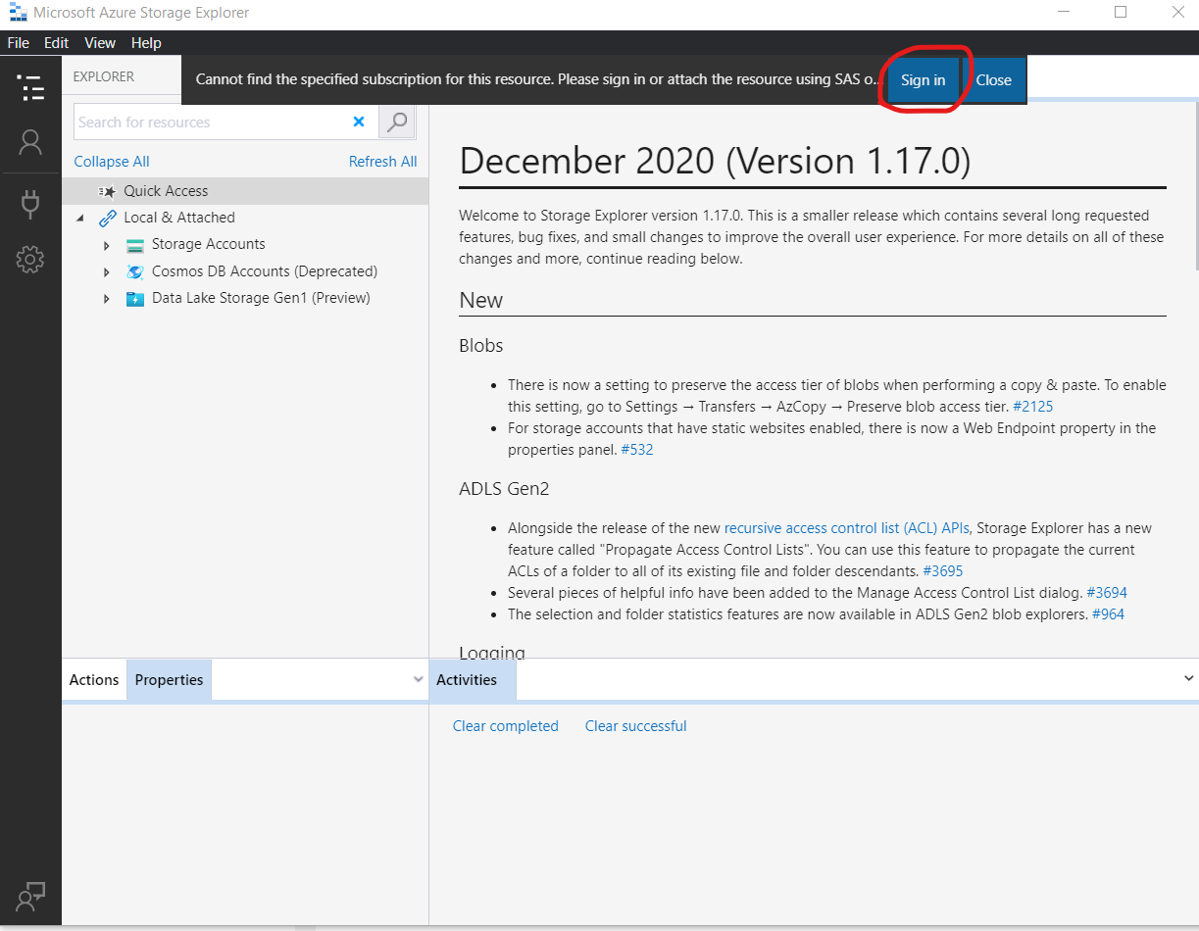Viewport: 1199px width, 931px height.
Task: Open Account Management person icon
Action: pyautogui.click(x=30, y=143)
